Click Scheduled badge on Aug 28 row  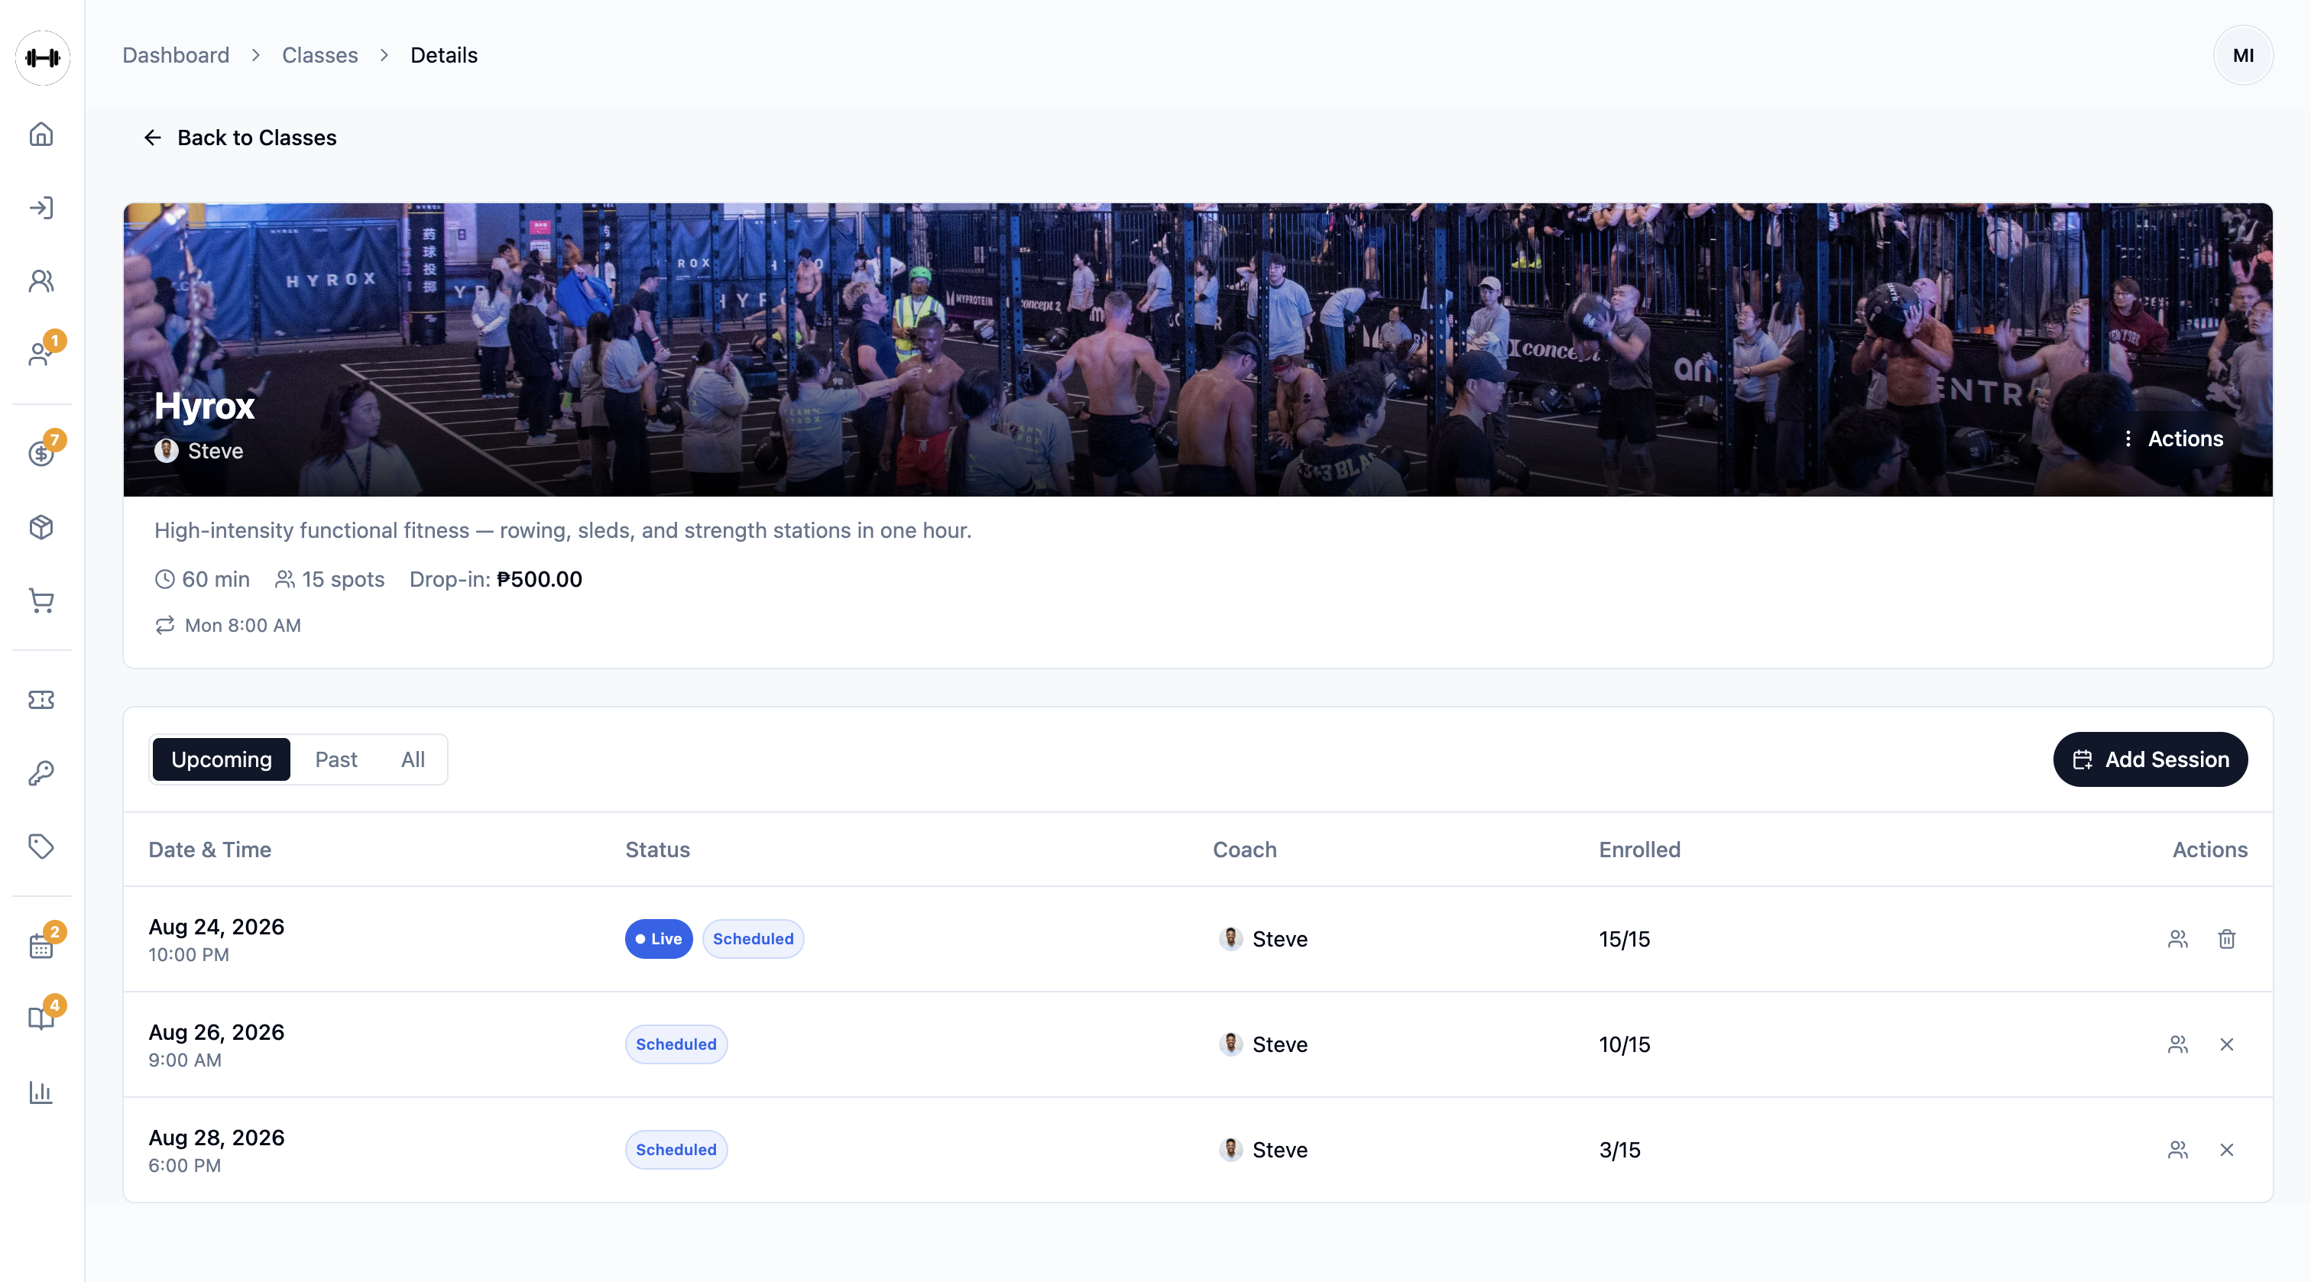[676, 1150]
